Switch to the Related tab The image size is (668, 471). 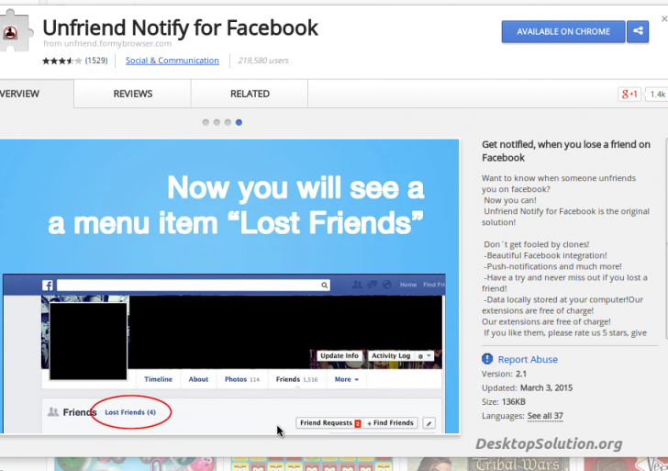[250, 94]
